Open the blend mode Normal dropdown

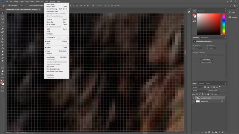coord(200,91)
